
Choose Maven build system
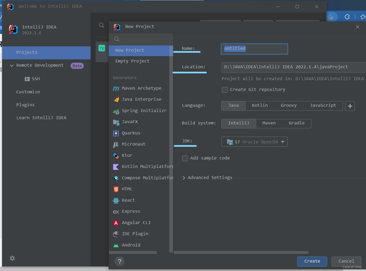coord(269,123)
